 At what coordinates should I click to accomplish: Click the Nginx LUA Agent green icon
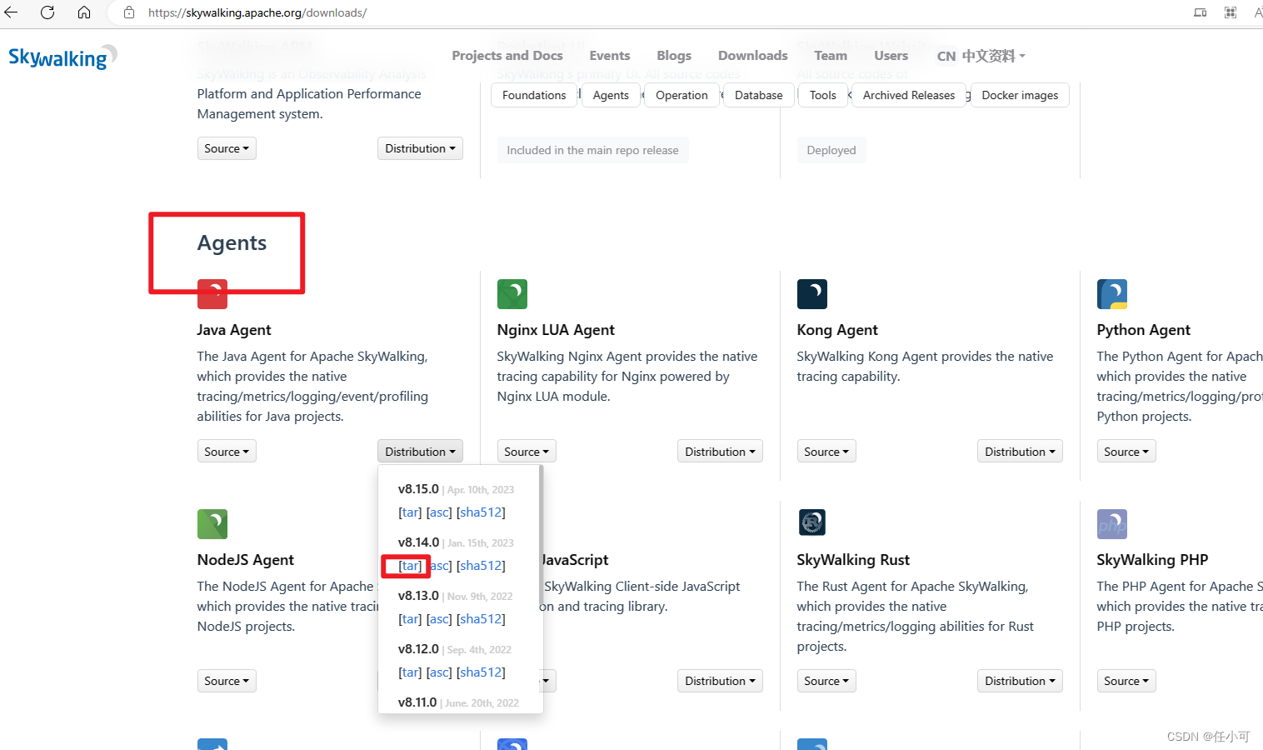coord(512,294)
